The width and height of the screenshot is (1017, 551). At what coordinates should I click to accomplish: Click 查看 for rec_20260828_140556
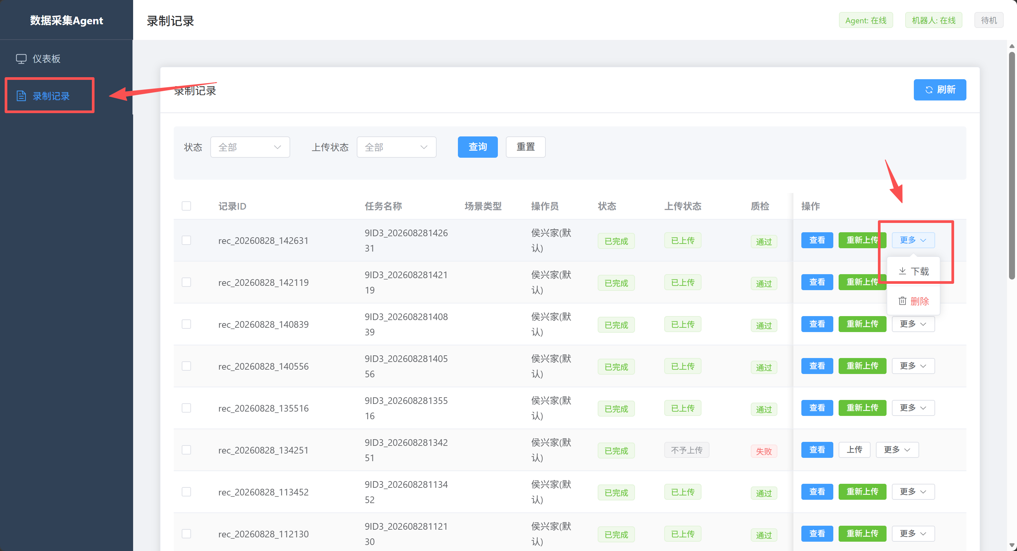click(817, 366)
